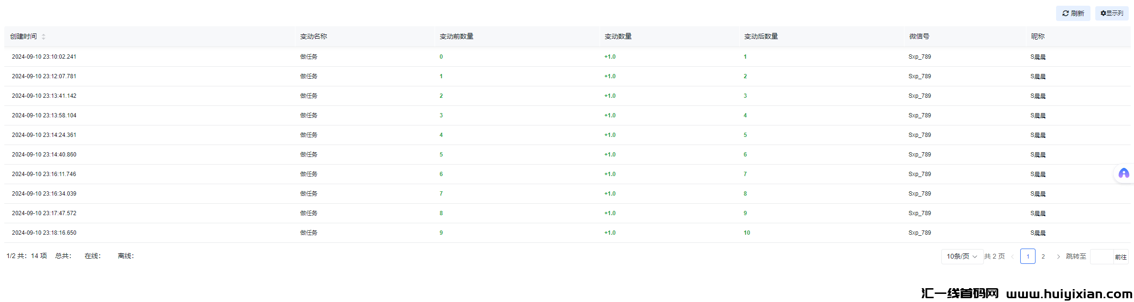Click the 昵称 column header

tap(1037, 36)
